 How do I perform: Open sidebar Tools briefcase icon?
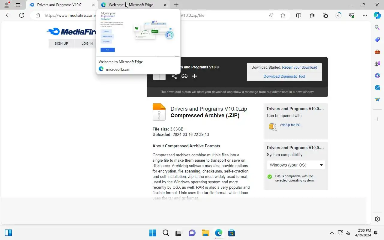377,52
